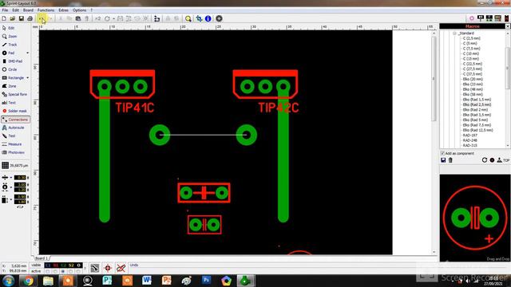Click the Rotate toolbar icon
The width and height of the screenshot is (511, 287).
pos(107,18)
